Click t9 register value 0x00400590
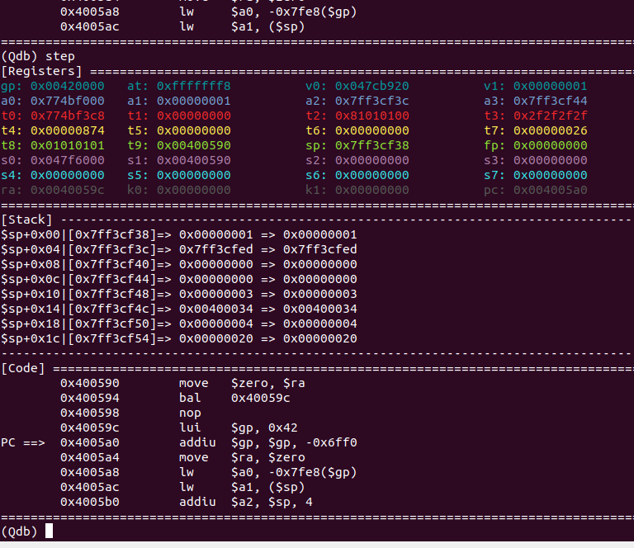Screen dimensions: 634x548 click(x=194, y=145)
